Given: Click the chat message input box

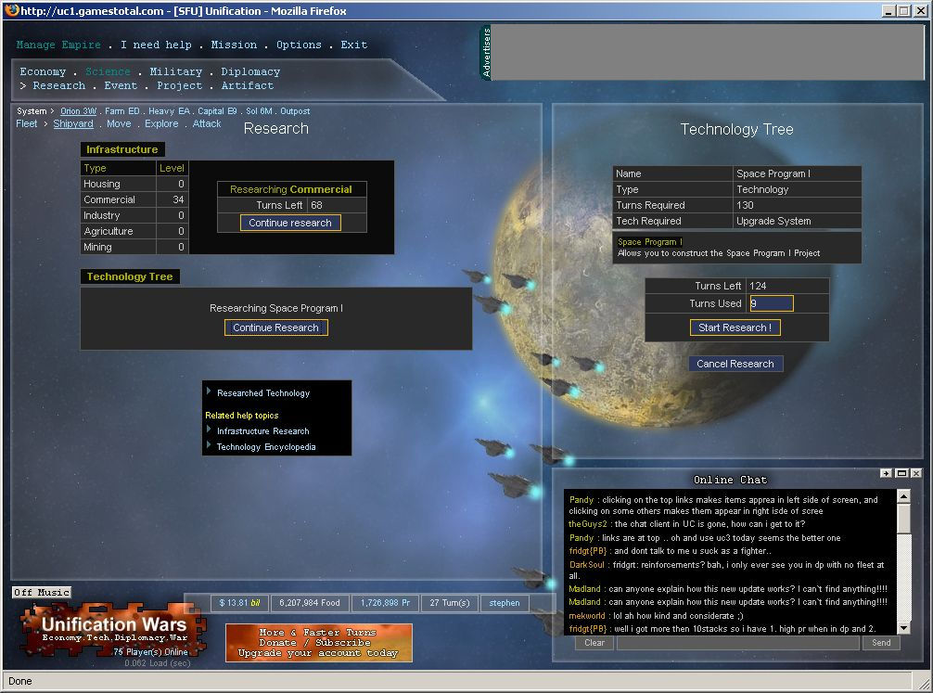Looking at the screenshot, I should (737, 642).
